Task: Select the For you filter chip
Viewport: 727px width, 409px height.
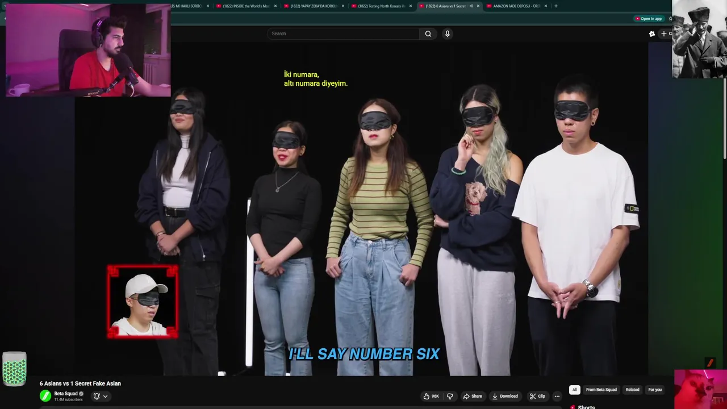Action: (x=655, y=390)
